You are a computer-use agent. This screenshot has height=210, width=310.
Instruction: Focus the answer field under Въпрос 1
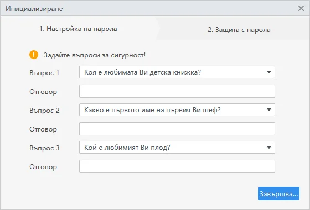point(177,91)
